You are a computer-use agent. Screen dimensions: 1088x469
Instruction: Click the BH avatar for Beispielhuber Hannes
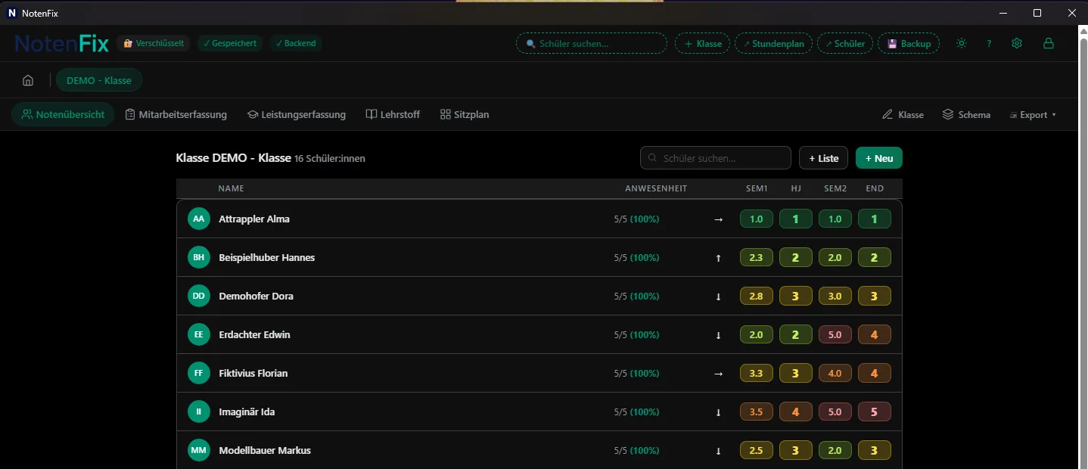(199, 257)
